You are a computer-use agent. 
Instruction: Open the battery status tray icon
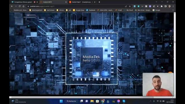164,101
